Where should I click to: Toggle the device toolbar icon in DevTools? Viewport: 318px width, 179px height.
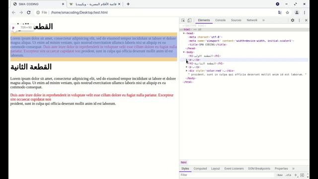(189, 20)
